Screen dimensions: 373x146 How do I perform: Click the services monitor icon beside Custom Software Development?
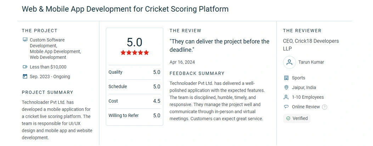[25, 40]
